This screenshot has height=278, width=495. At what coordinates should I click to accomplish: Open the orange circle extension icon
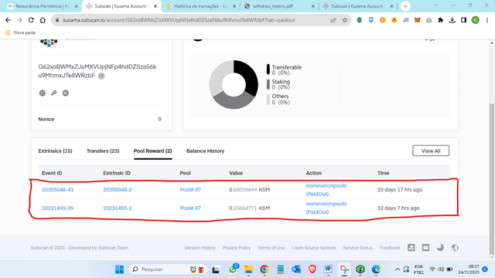[382, 20]
